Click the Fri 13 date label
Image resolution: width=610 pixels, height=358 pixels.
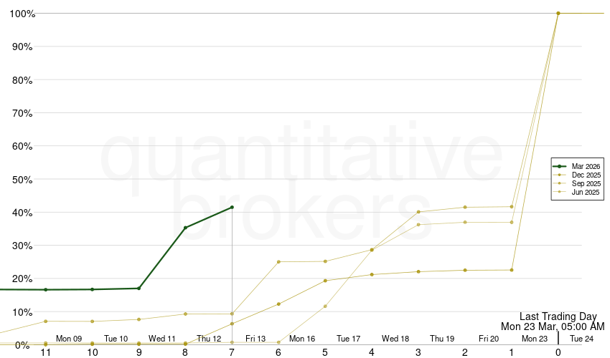[x=255, y=339]
